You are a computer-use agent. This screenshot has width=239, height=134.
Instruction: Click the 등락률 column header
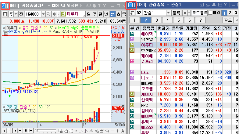177,28
